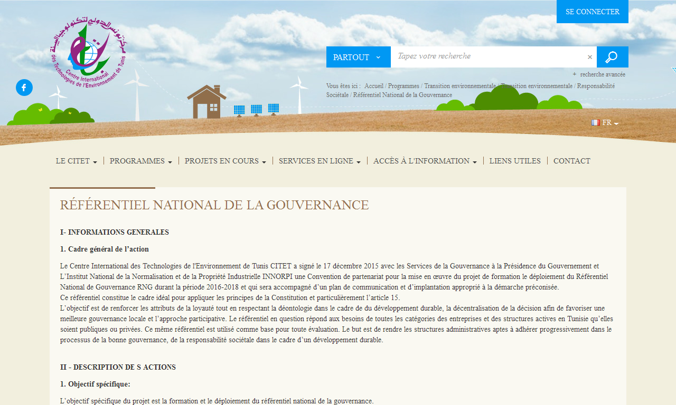676x405 pixels.
Task: Open recherche avancée link
Action: point(603,74)
